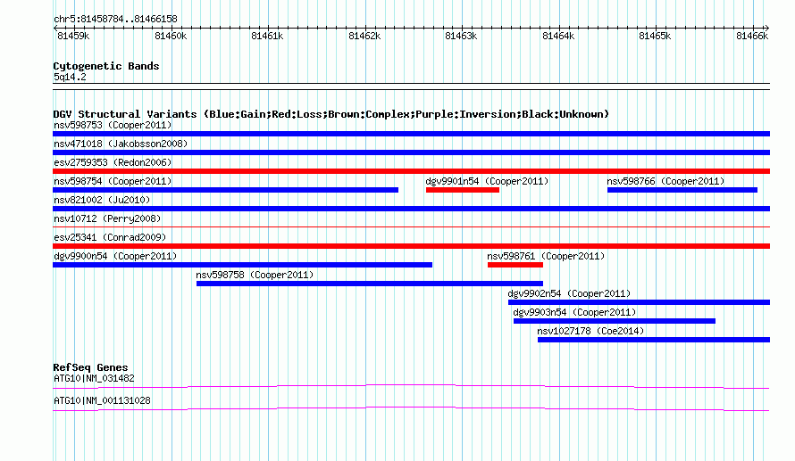Click the nsv598761 (Cooper2011) label

(x=546, y=256)
